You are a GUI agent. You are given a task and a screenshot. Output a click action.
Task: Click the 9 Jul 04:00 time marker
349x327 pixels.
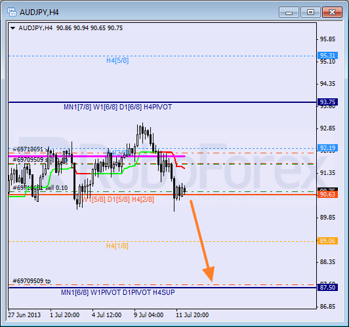coord(148,315)
